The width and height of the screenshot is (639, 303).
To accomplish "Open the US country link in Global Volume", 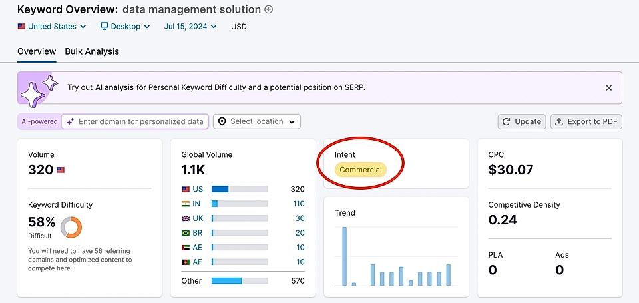I will coord(198,189).
